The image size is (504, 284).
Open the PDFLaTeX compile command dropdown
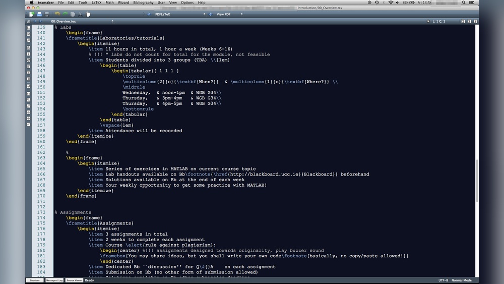[204, 14]
